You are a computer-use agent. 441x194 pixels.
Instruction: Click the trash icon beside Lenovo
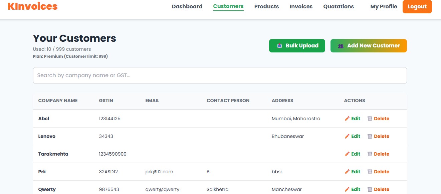pyautogui.click(x=369, y=136)
